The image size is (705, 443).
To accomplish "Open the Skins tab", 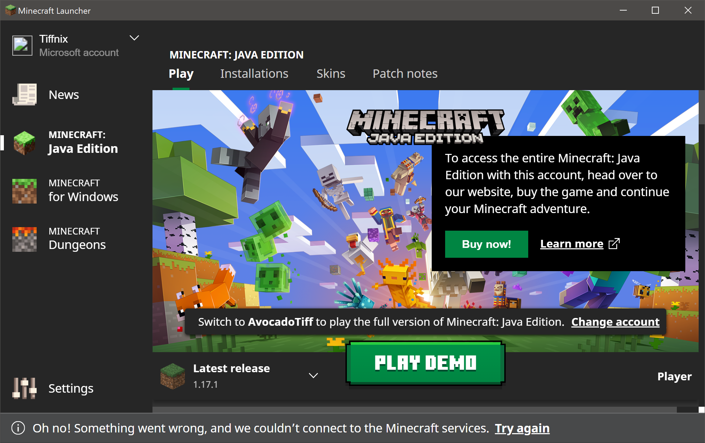I will 331,74.
